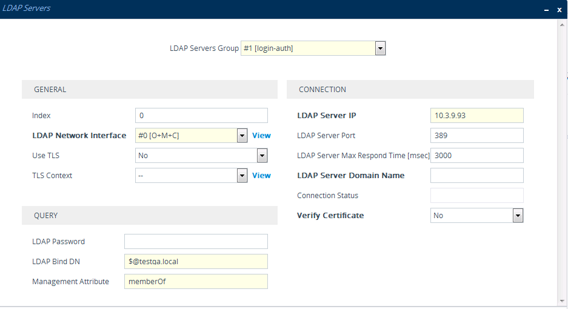Close the LDAP Servers dialog
The width and height of the screenshot is (568, 309).
point(560,10)
